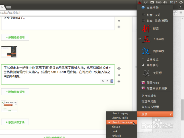Open 文本输入设置 text entry settings
The height and width of the screenshot is (138, 184).
pyautogui.click(x=155, y=107)
